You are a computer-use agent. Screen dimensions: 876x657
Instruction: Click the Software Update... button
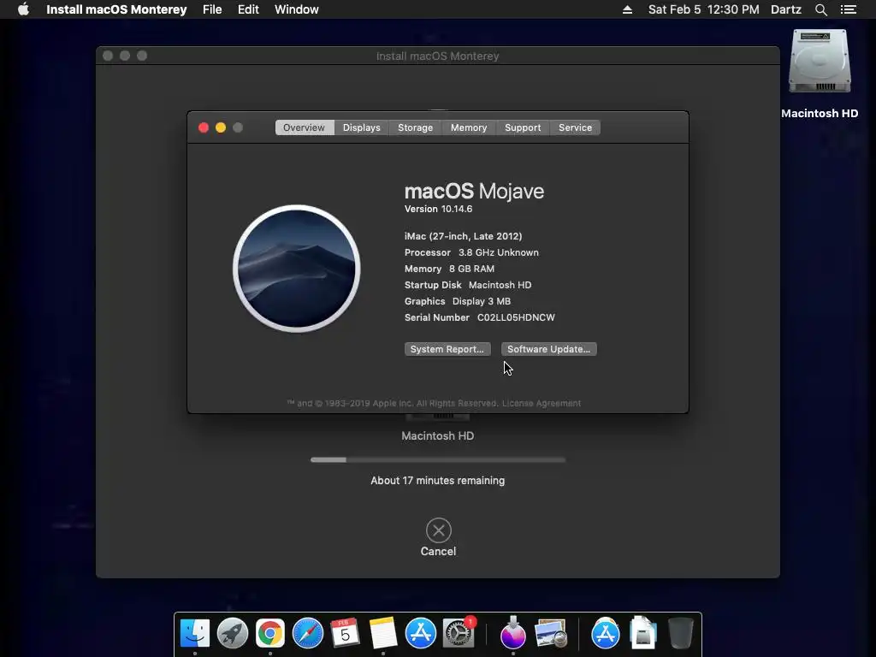click(549, 349)
